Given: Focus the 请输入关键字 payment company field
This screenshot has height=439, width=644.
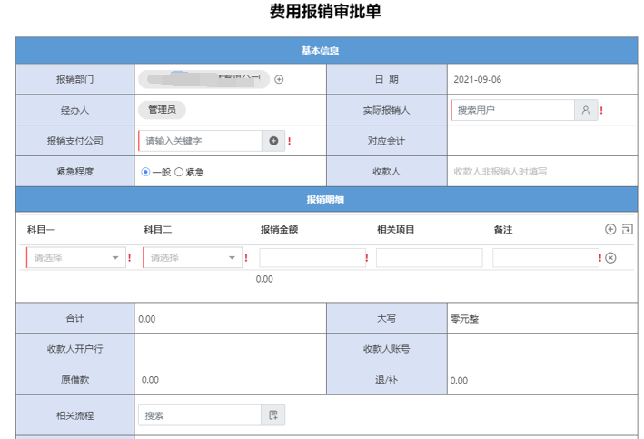Looking at the screenshot, I should [x=200, y=141].
